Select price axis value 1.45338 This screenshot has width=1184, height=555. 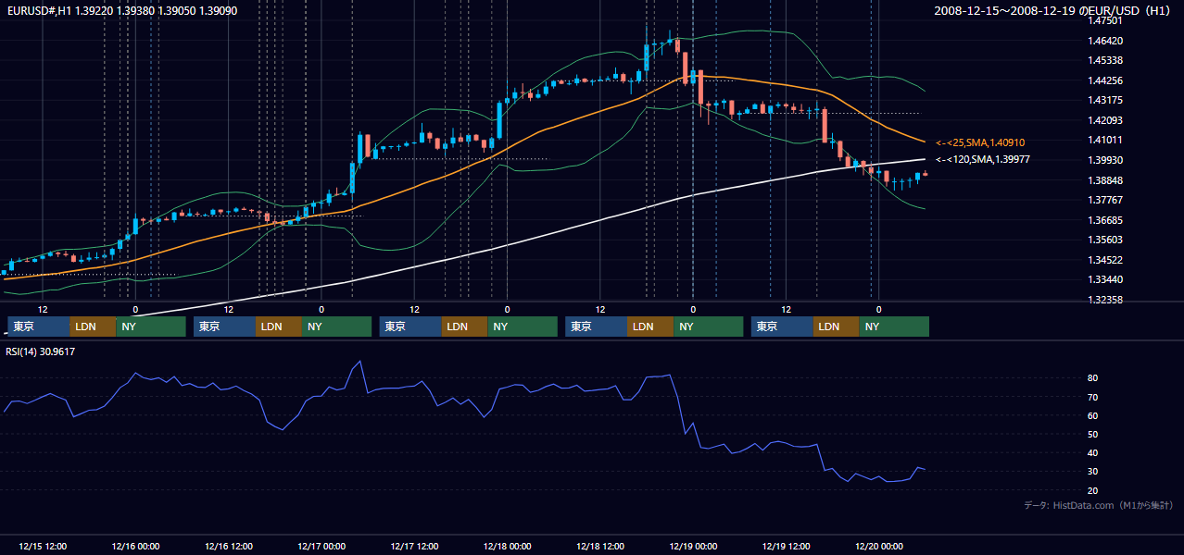point(1104,60)
